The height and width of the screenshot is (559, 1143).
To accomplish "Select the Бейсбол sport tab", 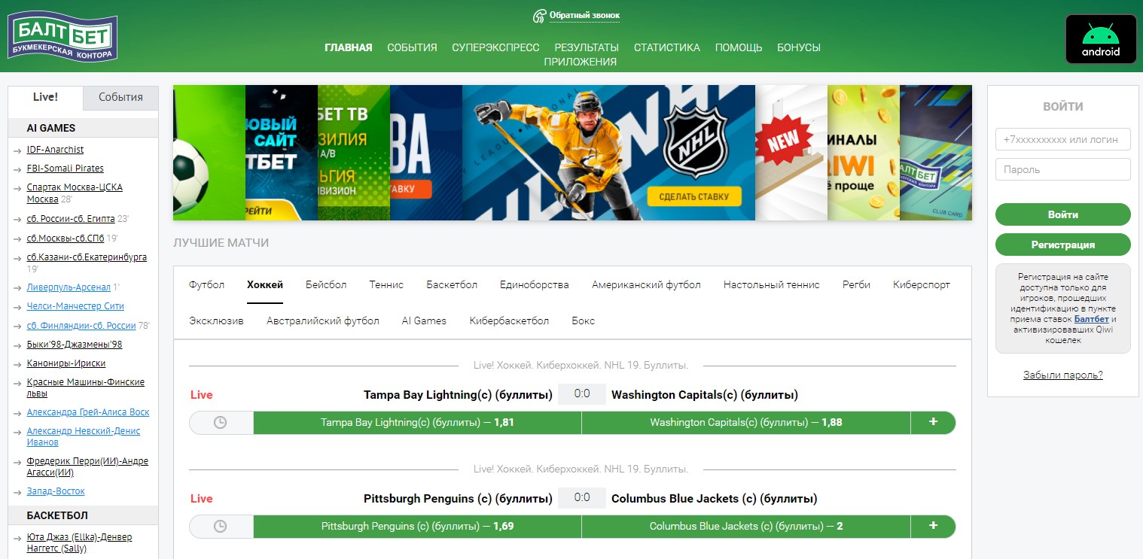I will tap(326, 285).
